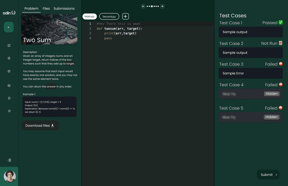
Task: Click Test Case 2 Sample output box
Action: coord(250,52)
